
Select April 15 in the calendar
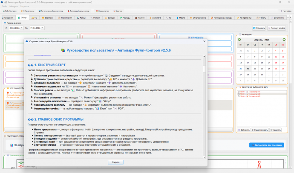point(255,63)
